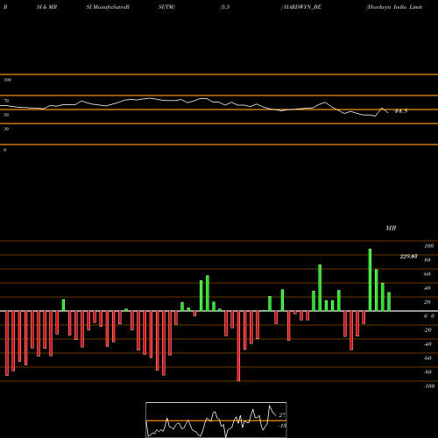Click the 20 label on MR axis

point(427,302)
